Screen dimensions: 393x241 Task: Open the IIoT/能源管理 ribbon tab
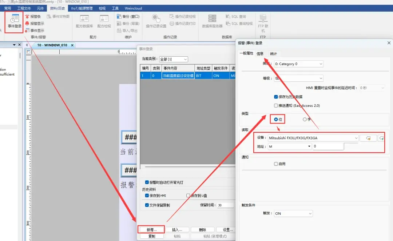tap(82, 8)
